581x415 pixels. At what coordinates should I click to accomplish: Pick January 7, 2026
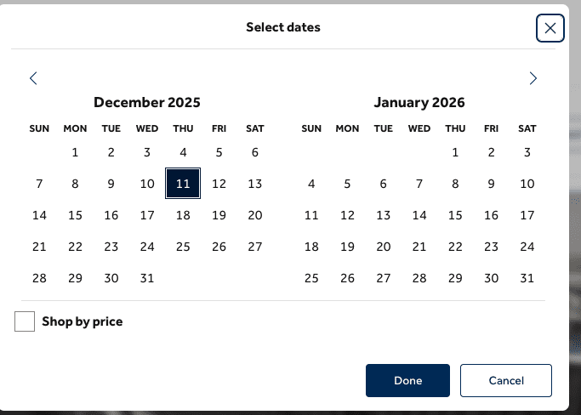pyautogui.click(x=419, y=184)
